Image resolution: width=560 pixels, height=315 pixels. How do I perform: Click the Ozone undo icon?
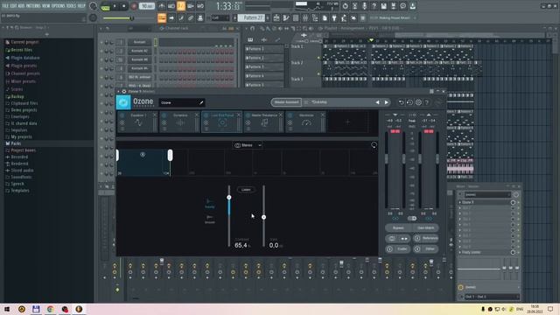pos(401,102)
